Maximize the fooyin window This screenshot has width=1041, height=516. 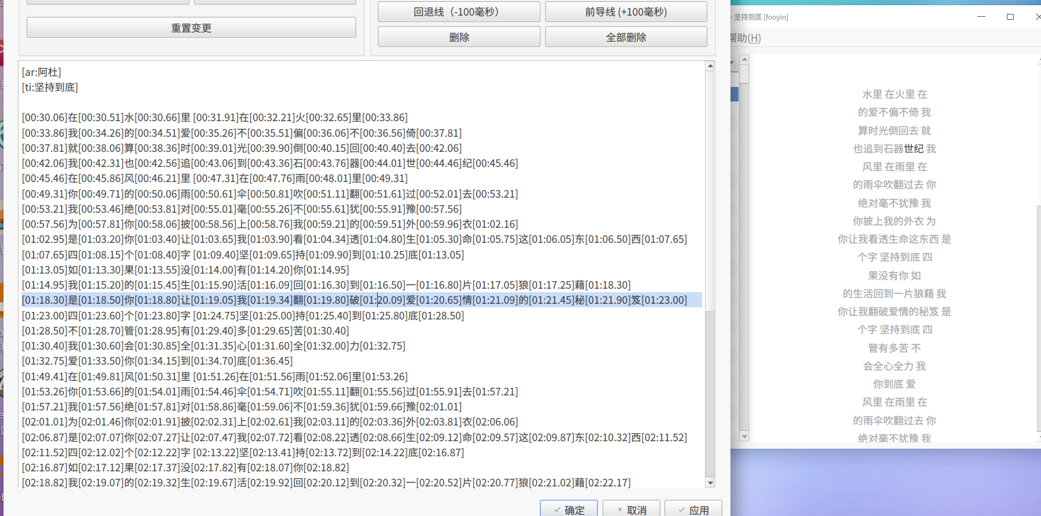[x=1010, y=17]
